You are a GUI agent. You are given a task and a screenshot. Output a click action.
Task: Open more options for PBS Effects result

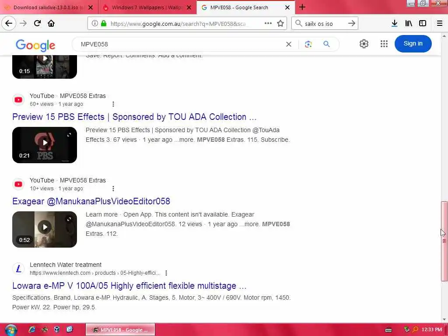coord(113,104)
